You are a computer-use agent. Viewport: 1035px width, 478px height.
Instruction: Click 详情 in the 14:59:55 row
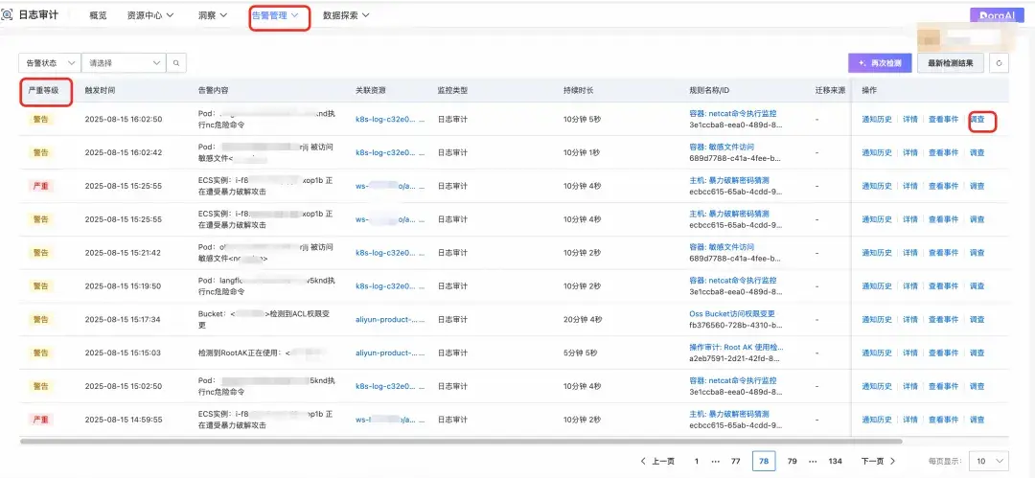pyautogui.click(x=910, y=420)
